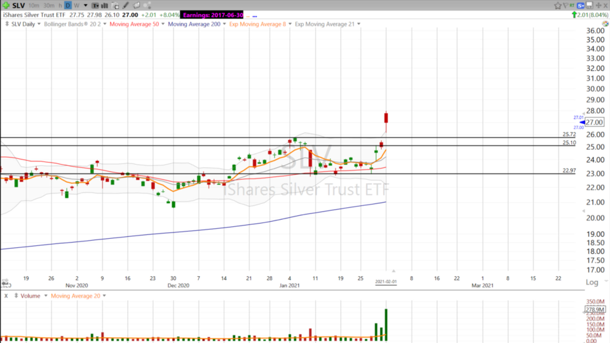
Task: Click the 36.00 price axis label
Action: click(x=595, y=30)
